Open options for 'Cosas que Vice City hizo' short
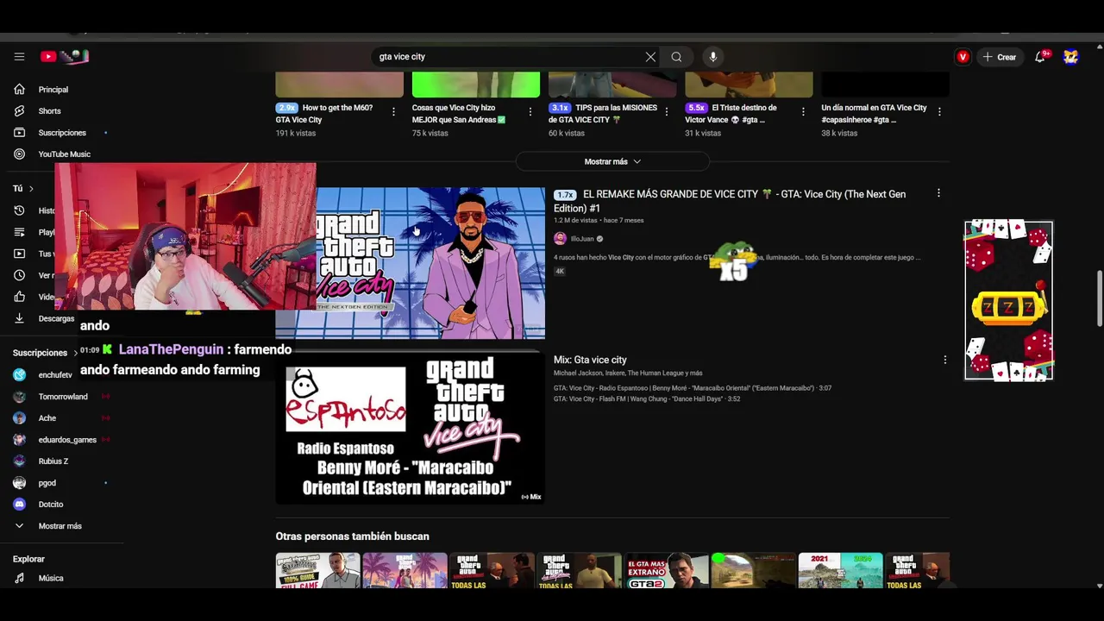The width and height of the screenshot is (1104, 621). coord(530,112)
